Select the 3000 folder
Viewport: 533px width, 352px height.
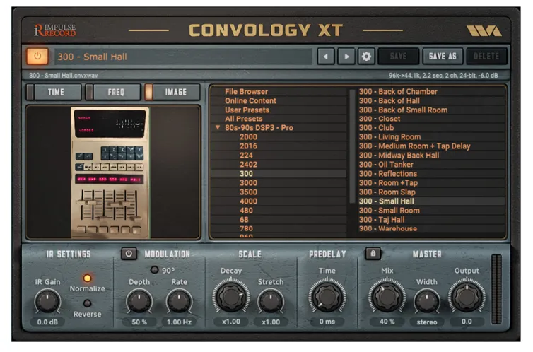pyautogui.click(x=249, y=183)
